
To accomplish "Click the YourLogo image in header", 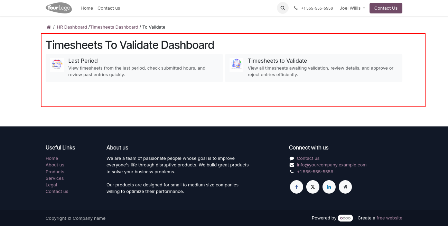I will 59,8.
